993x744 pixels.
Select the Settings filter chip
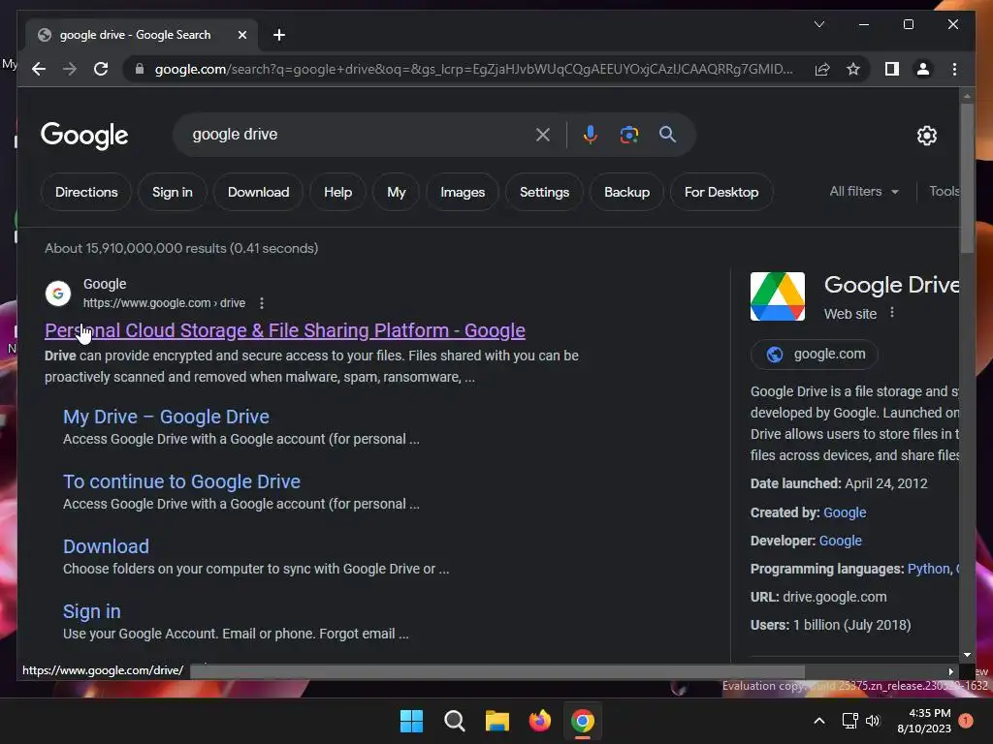pyautogui.click(x=545, y=193)
